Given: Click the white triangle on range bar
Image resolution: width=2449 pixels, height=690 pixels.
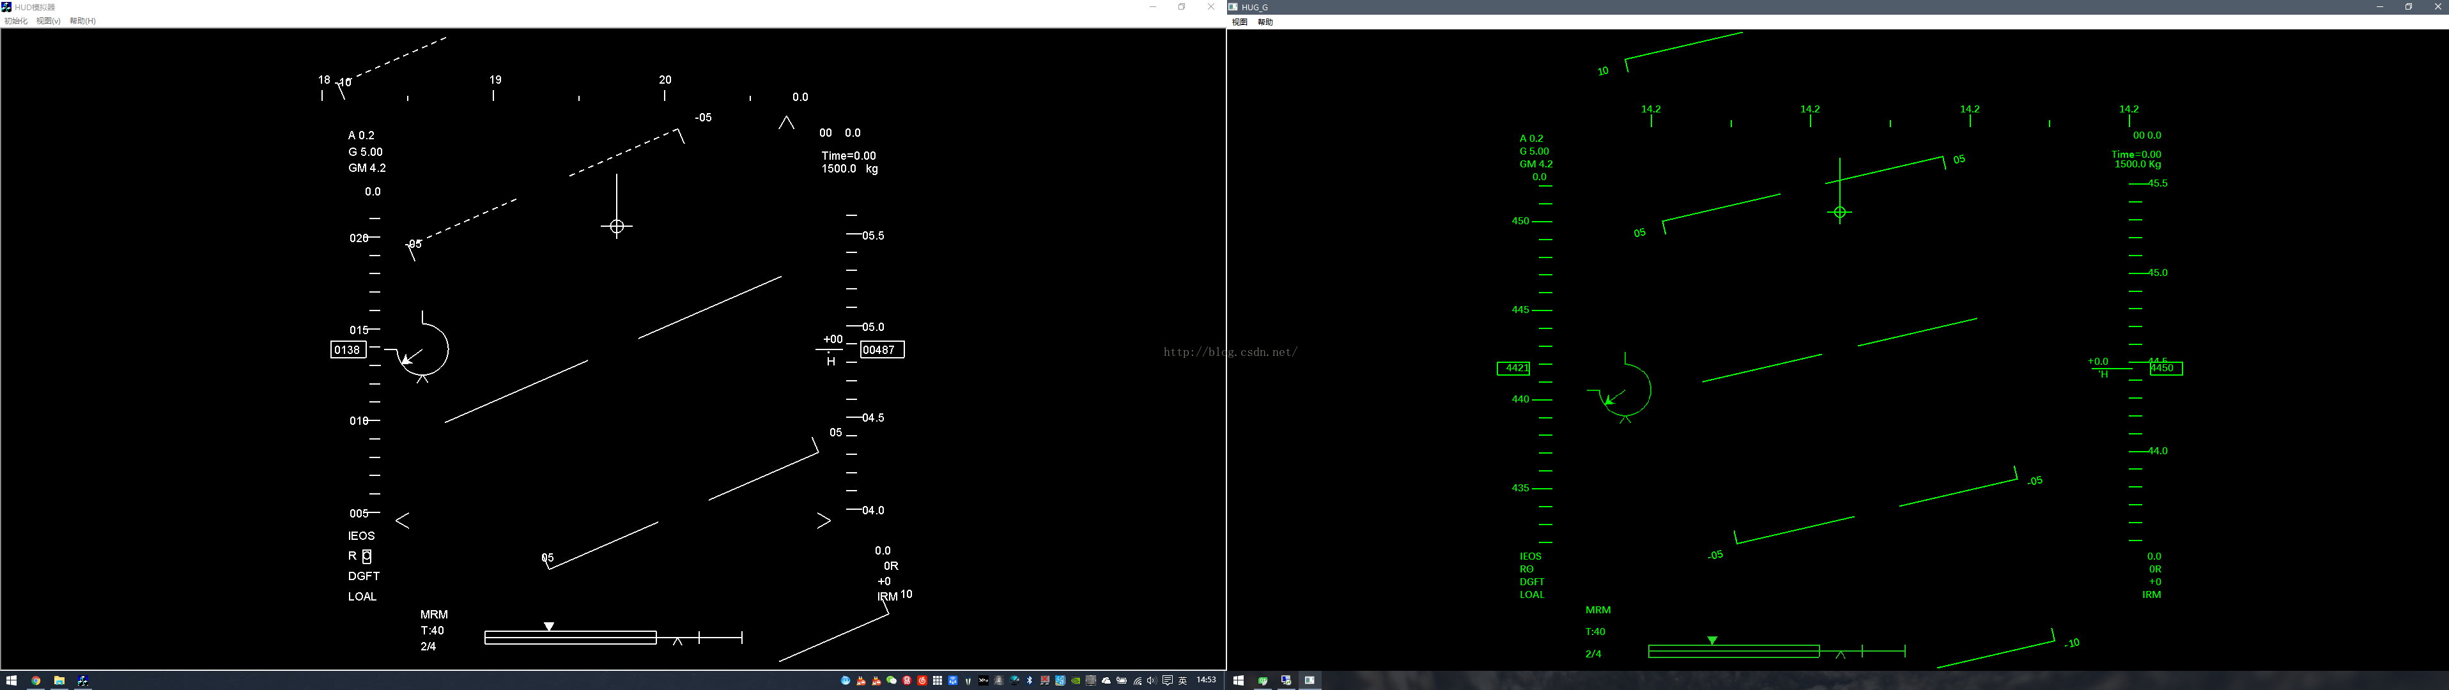Looking at the screenshot, I should [x=548, y=626].
